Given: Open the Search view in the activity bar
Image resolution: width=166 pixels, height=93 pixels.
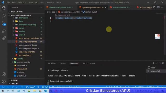Looking at the screenshot, I should click(4, 16).
